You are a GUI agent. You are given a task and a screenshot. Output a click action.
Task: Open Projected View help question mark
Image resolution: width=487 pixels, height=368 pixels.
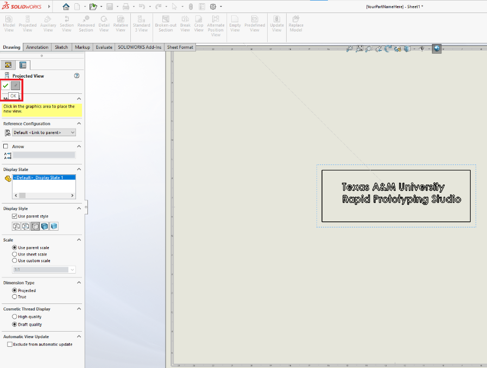[x=77, y=76]
